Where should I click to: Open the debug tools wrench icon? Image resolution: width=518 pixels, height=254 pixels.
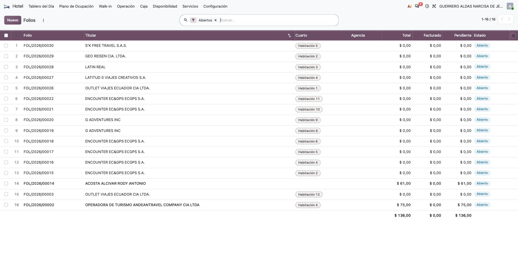point(434,6)
